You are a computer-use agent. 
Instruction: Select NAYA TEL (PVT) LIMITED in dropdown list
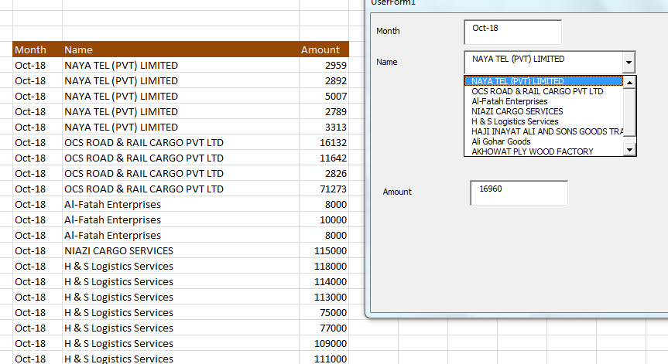tap(543, 81)
